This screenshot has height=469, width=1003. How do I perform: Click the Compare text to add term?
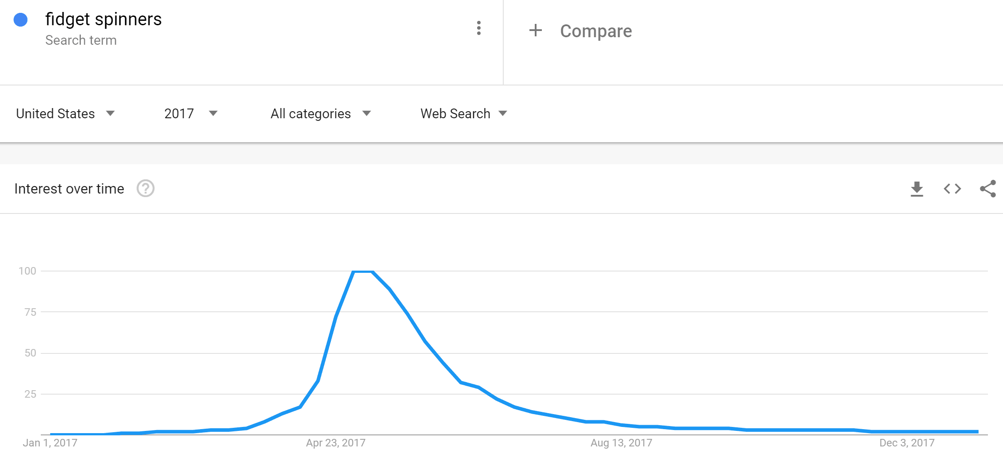point(596,31)
